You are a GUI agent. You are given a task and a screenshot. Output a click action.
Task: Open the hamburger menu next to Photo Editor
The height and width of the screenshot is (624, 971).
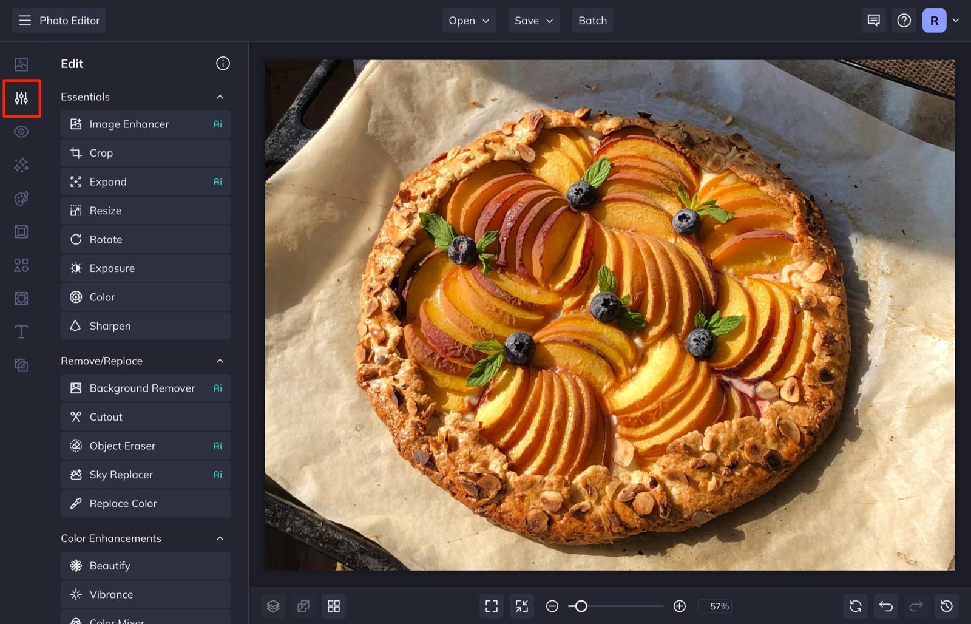pyautogui.click(x=25, y=20)
